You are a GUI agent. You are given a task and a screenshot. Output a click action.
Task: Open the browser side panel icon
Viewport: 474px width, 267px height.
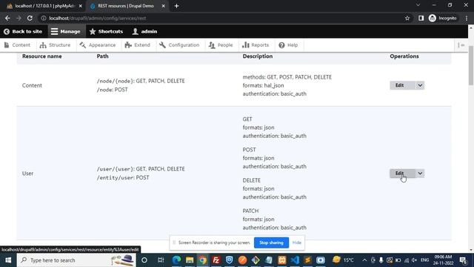pos(421,18)
